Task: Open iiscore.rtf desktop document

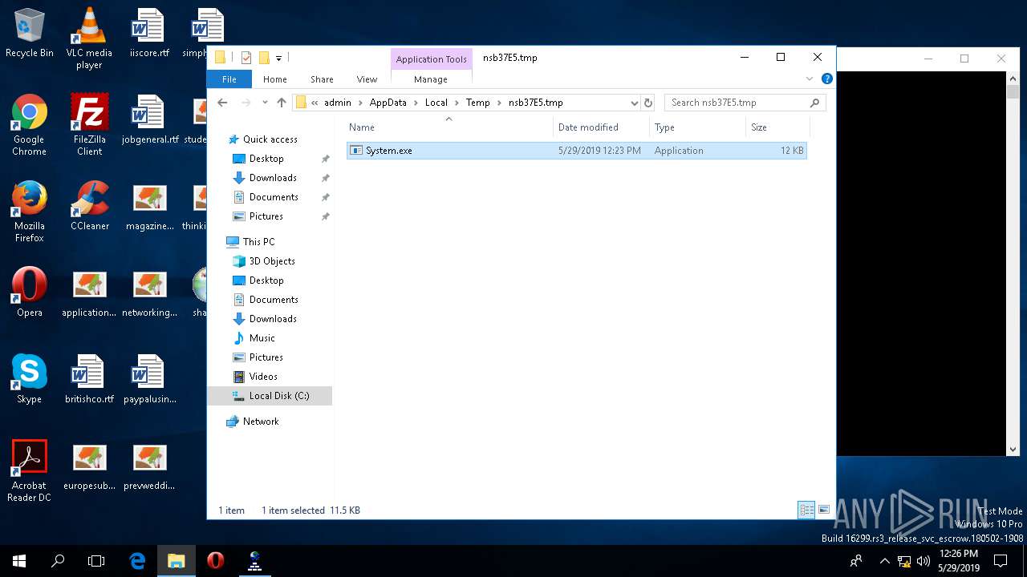Action: 149,34
